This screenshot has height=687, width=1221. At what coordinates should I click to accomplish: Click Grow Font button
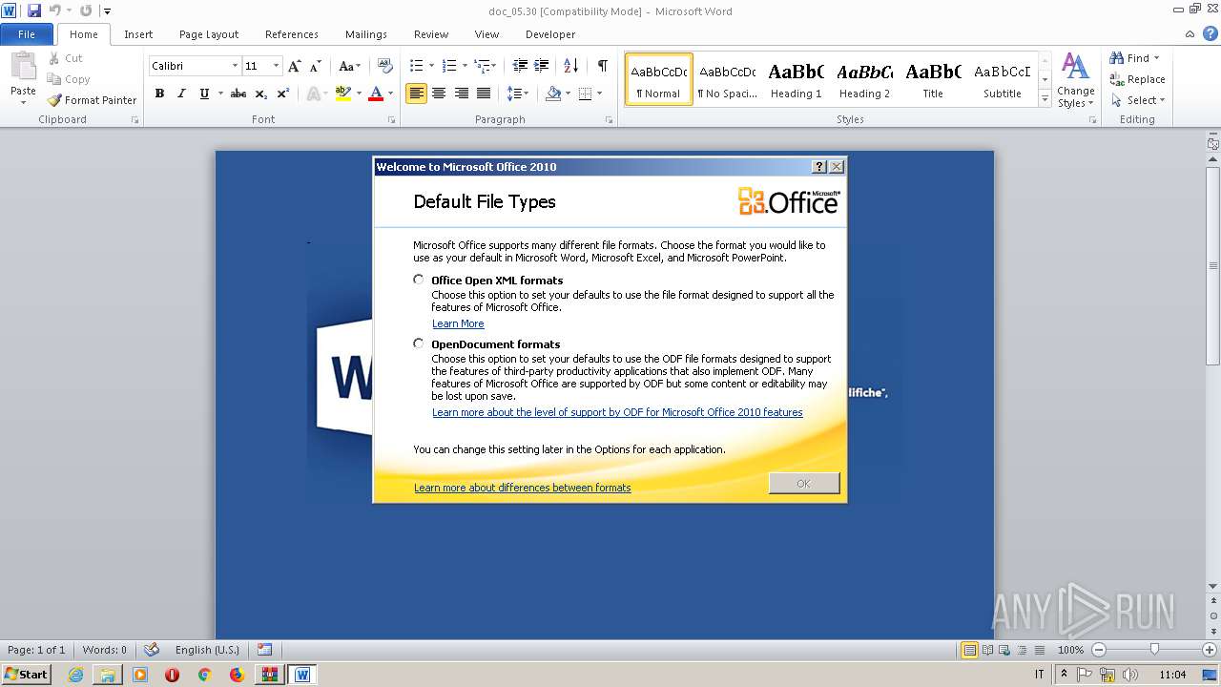(x=295, y=66)
